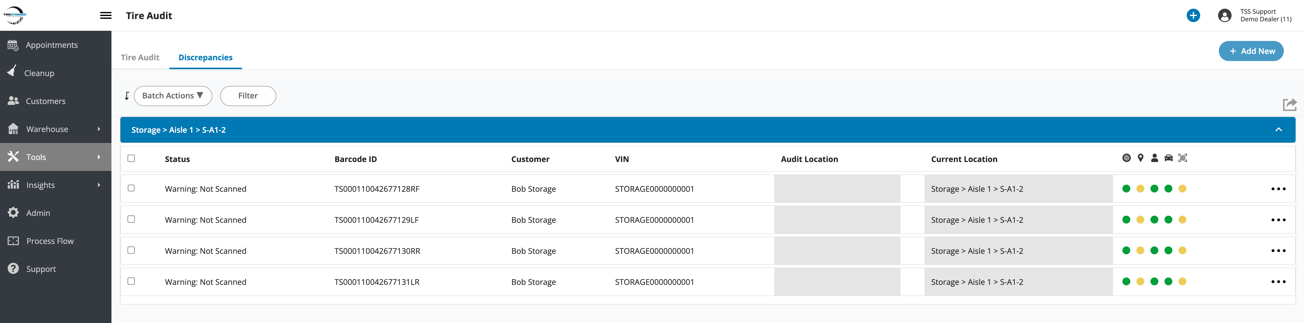Click the Add New button

1250,51
